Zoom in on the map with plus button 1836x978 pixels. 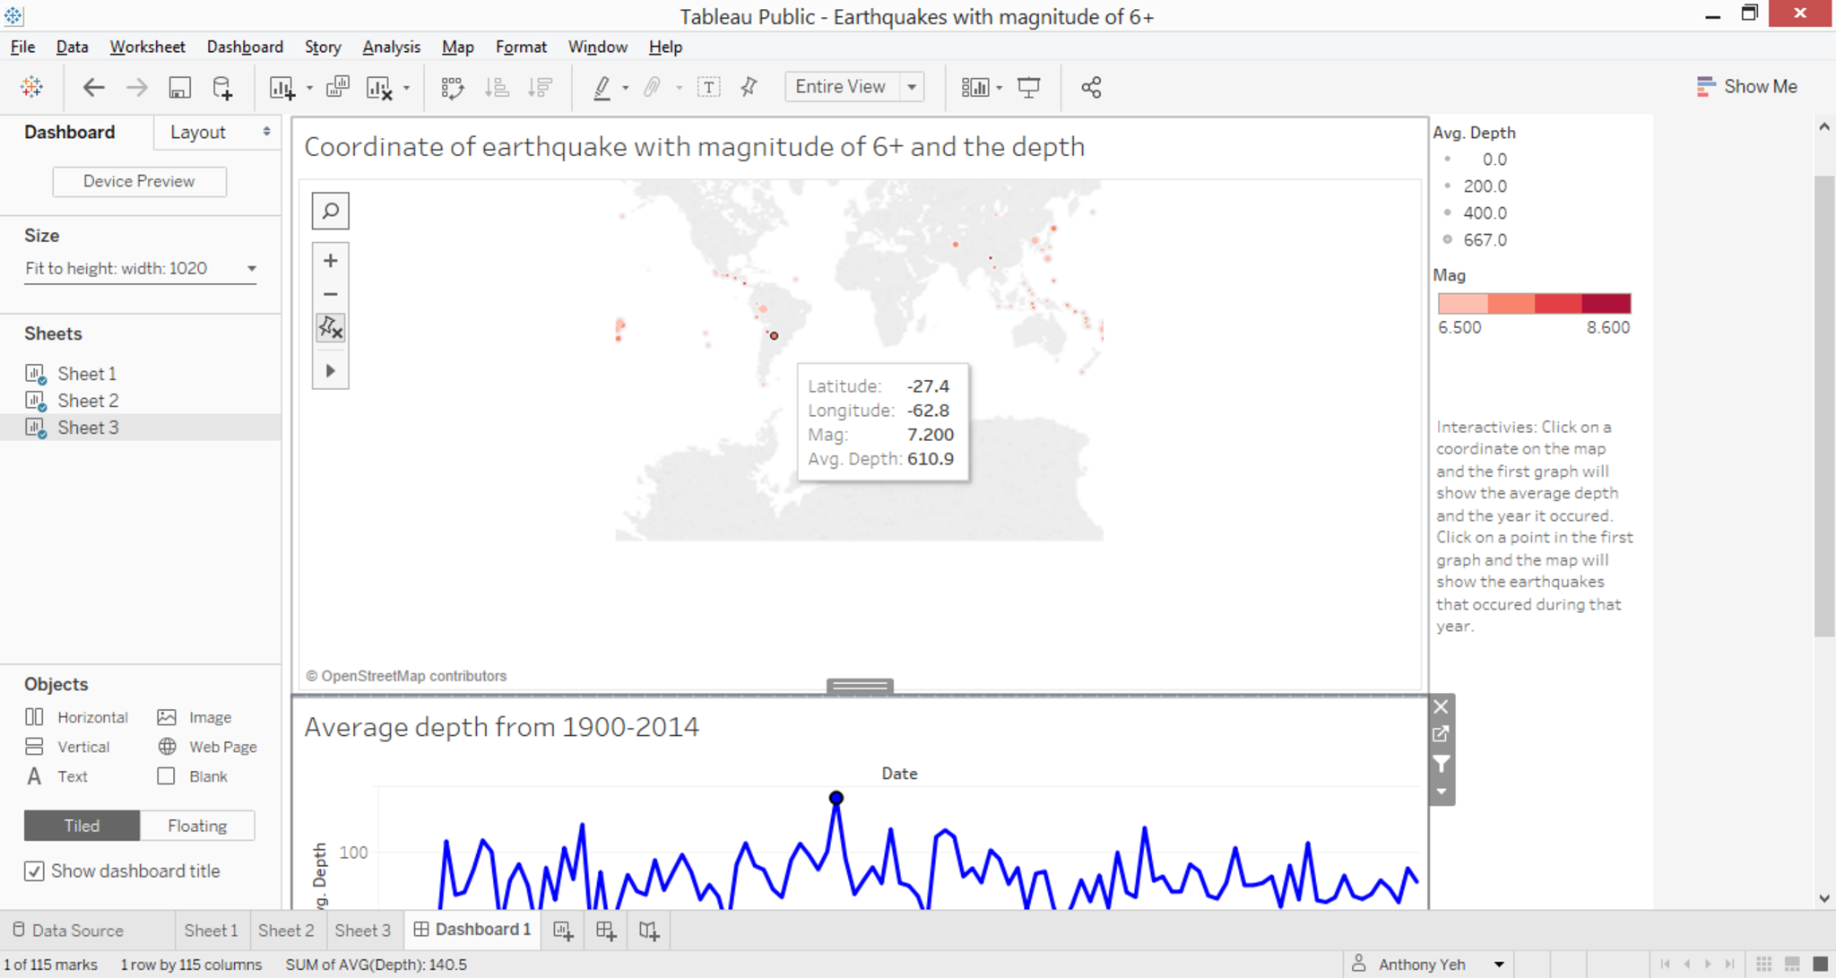coord(330,261)
